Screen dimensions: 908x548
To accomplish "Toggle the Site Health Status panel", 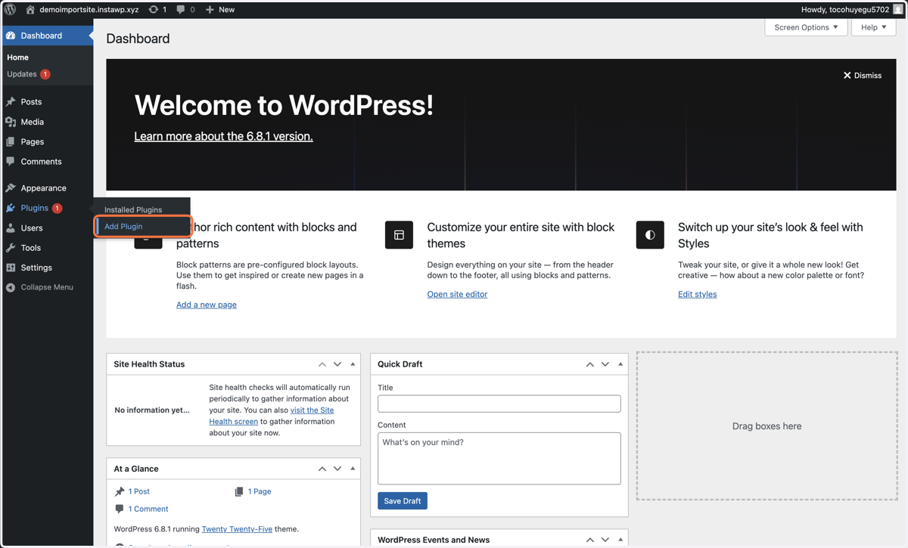I will tap(353, 364).
